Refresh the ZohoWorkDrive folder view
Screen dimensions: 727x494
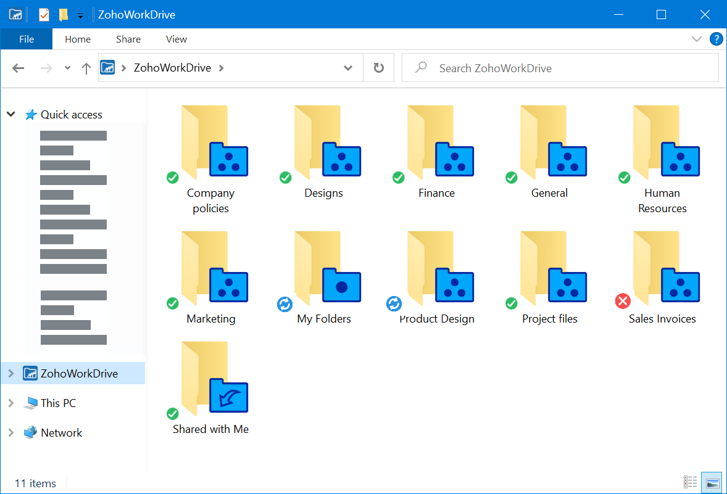[x=379, y=68]
